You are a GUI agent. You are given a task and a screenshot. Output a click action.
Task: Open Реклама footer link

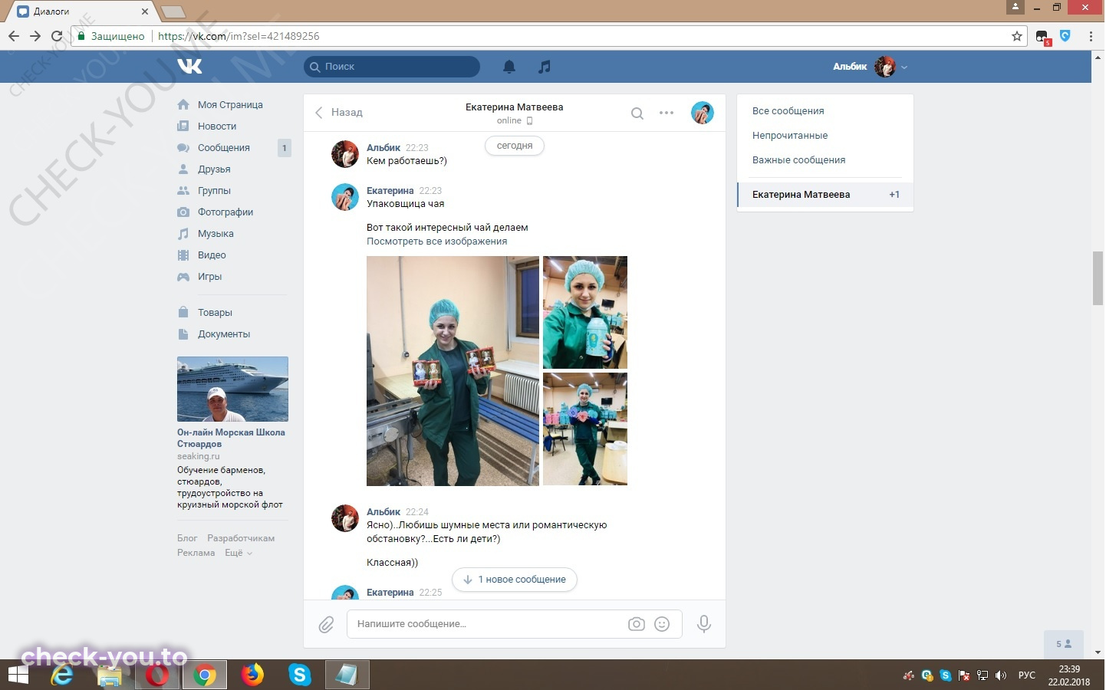click(x=196, y=553)
